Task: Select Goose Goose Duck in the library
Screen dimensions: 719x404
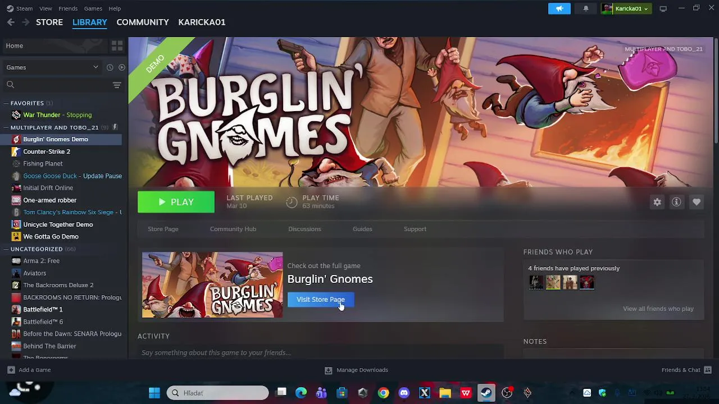Action: (x=62, y=176)
